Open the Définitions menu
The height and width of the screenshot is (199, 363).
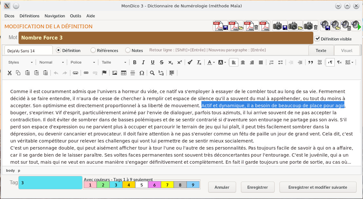pos(29,16)
